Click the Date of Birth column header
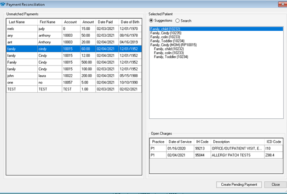Image resolution: width=287 pixels, height=194 pixels. coord(130,22)
